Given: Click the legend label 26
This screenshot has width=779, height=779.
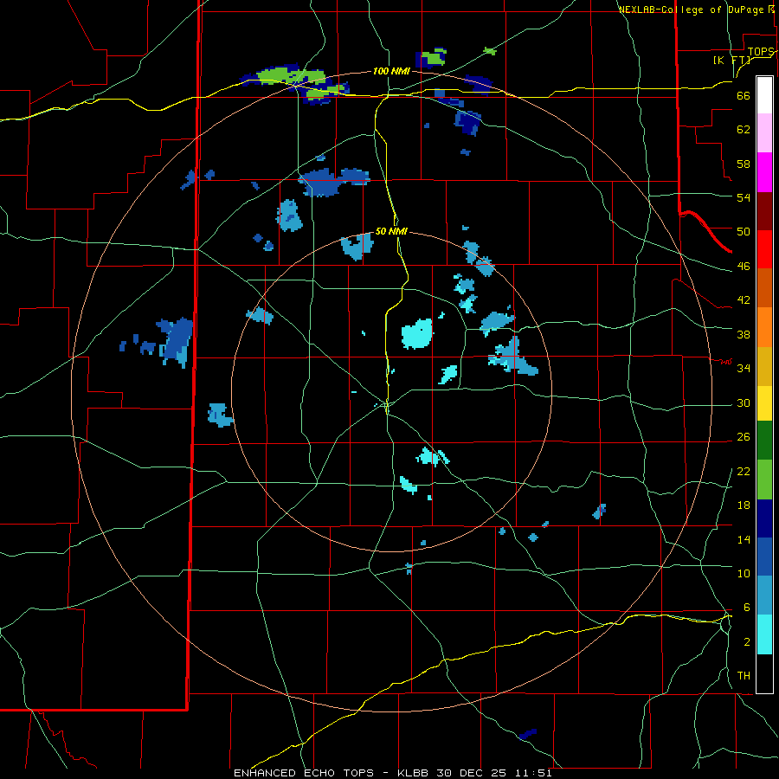Looking at the screenshot, I should click(744, 437).
